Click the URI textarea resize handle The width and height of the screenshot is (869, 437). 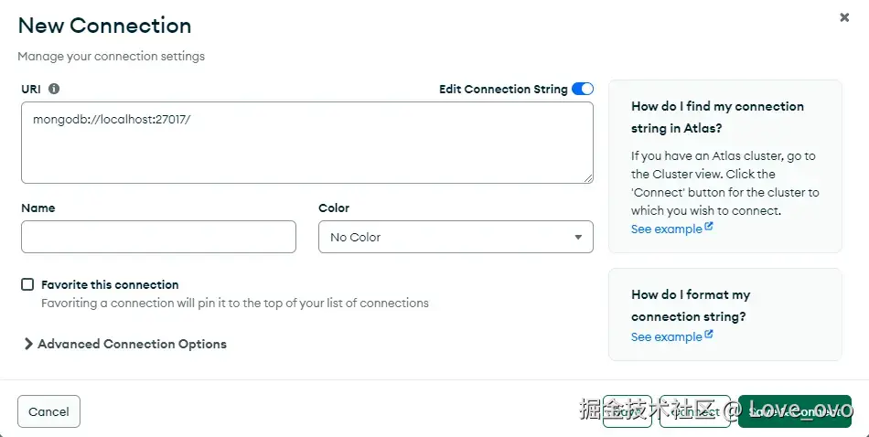(x=588, y=177)
